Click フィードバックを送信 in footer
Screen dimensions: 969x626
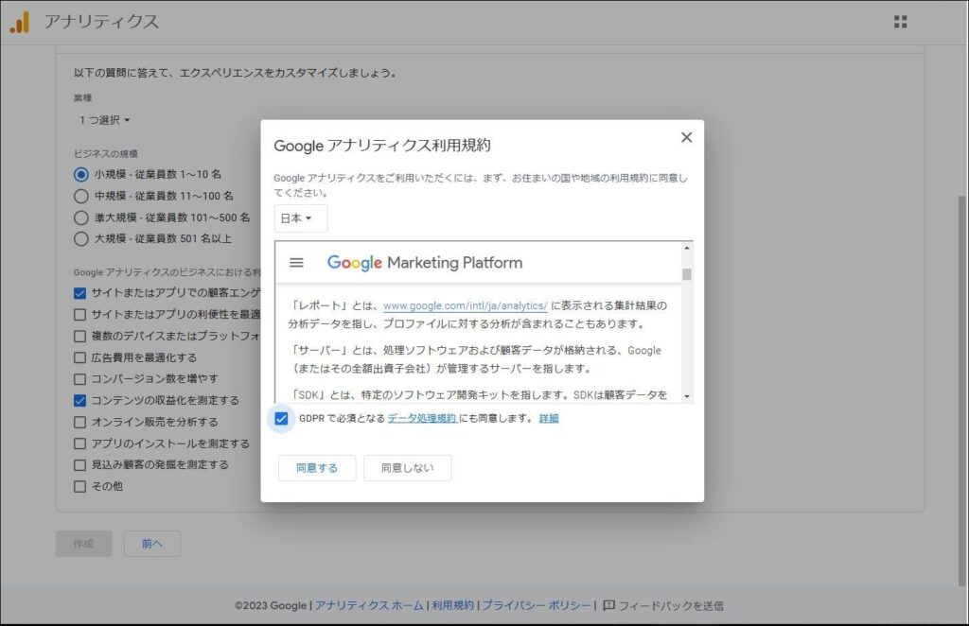pyautogui.click(x=671, y=605)
